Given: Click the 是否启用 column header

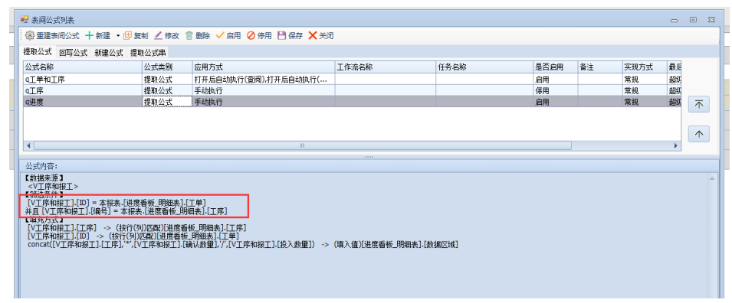Looking at the screenshot, I should 556,67.
